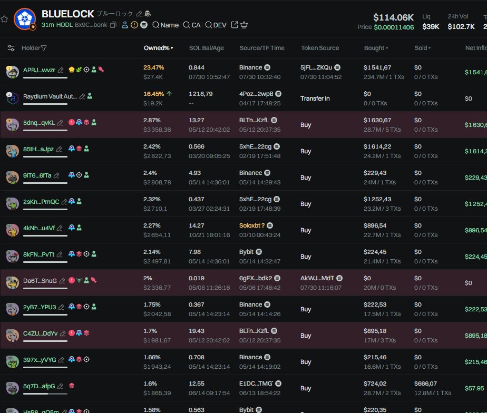Search the token by CA

pos(192,25)
